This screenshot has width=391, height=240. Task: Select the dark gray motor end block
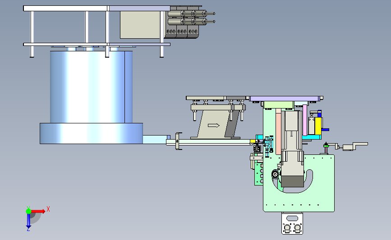pos(292,181)
